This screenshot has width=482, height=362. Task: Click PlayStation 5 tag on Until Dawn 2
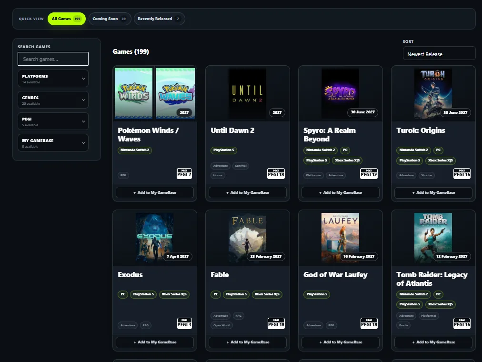224,150
